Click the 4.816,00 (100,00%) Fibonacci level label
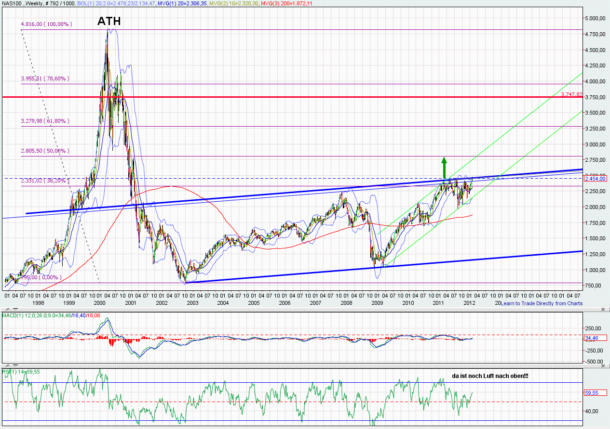 (46, 23)
